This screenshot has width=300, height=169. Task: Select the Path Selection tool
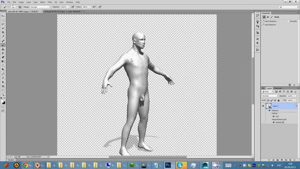pyautogui.click(x=3, y=82)
